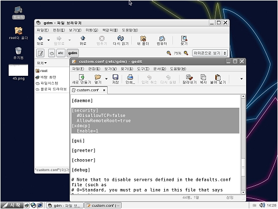Screen dimensions: 278x209
Task: Open File menu in gdm file browser
Action: (43, 30)
